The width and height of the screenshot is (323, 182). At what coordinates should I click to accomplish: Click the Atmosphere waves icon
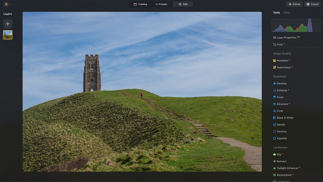pos(275,175)
